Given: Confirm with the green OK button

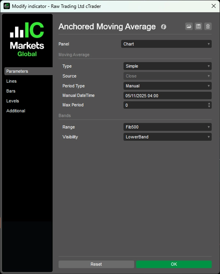Looking at the screenshot, I should [174, 264].
